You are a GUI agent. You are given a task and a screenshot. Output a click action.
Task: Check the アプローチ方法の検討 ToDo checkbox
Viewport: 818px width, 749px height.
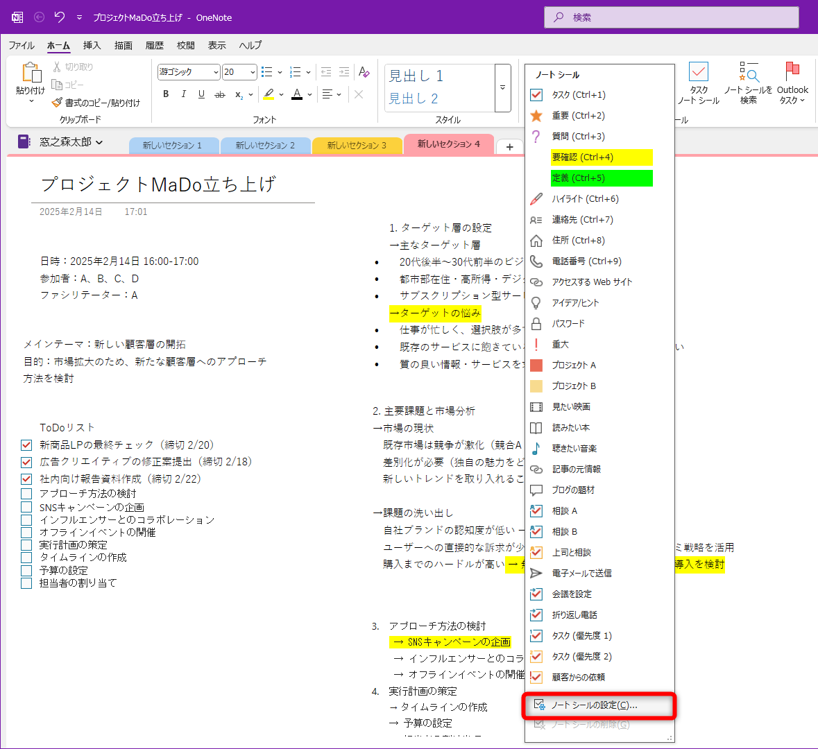26,494
